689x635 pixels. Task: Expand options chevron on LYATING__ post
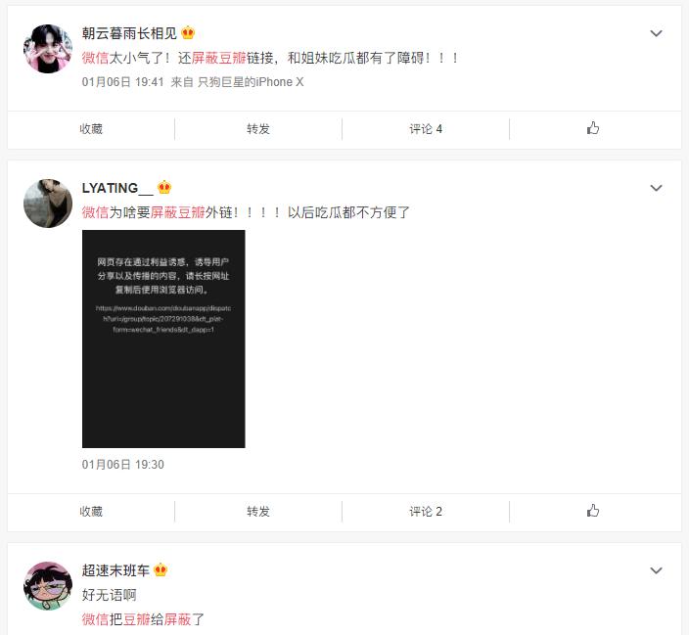click(656, 188)
